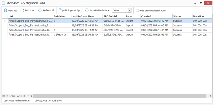Click the current row indicator arrow

5,21
